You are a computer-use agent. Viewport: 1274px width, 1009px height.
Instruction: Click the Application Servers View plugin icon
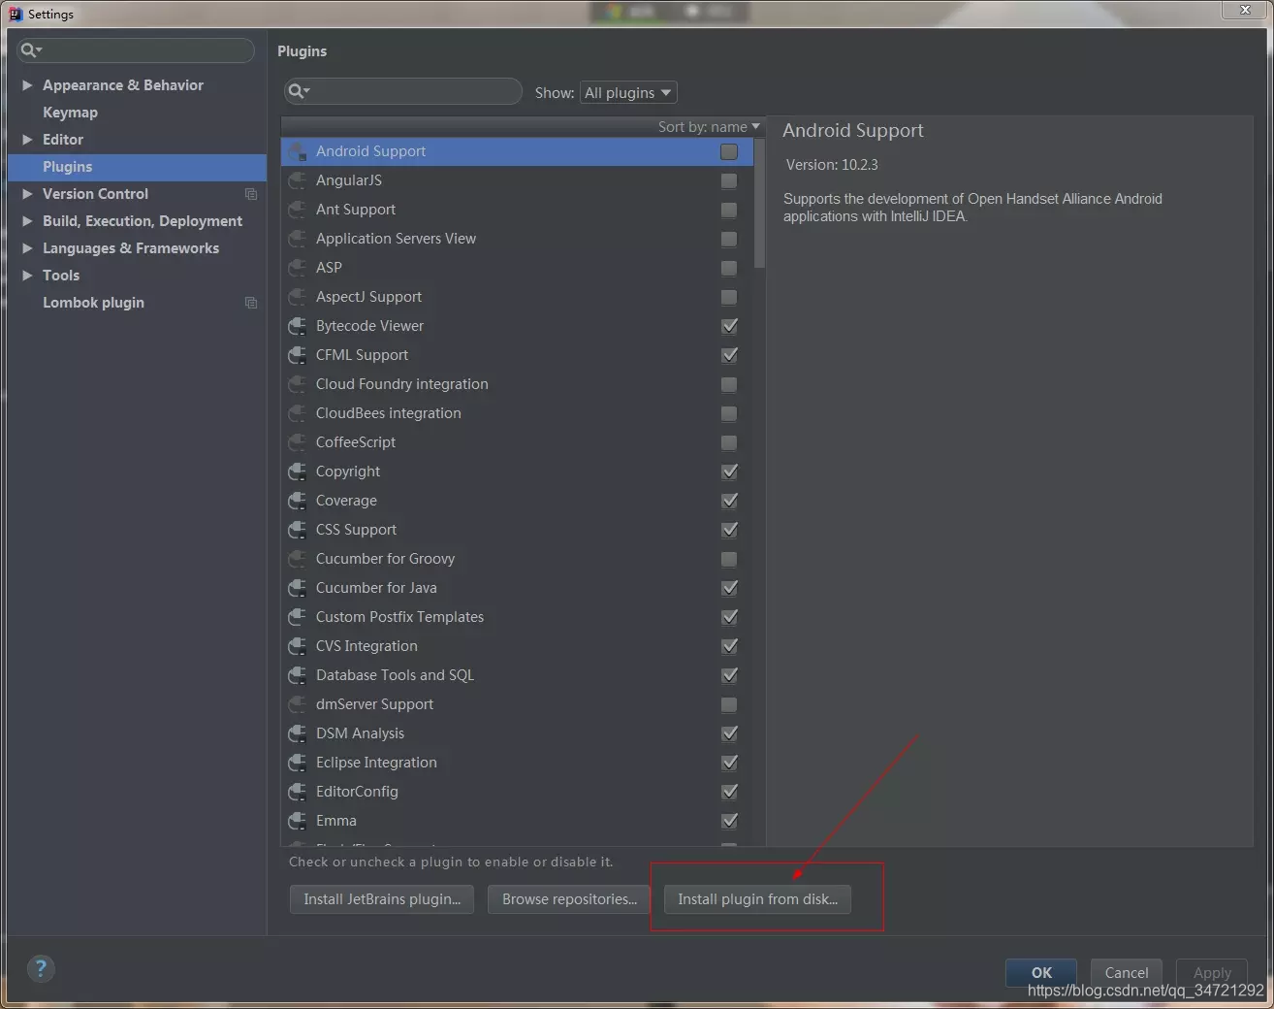(298, 239)
